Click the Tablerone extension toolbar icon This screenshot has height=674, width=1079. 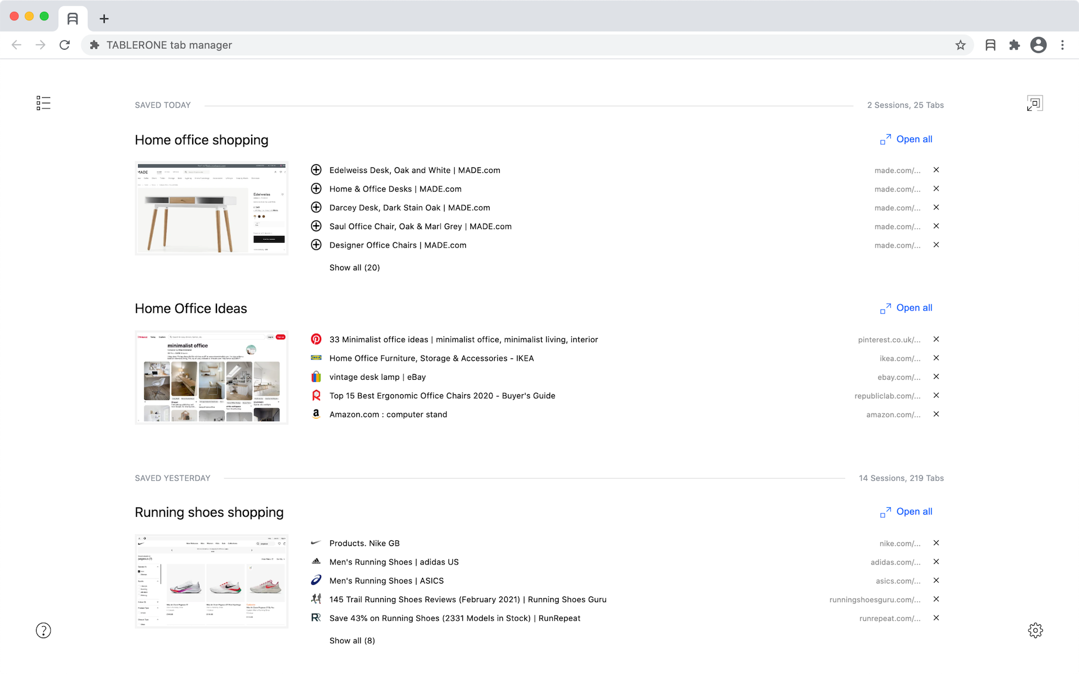(x=990, y=45)
